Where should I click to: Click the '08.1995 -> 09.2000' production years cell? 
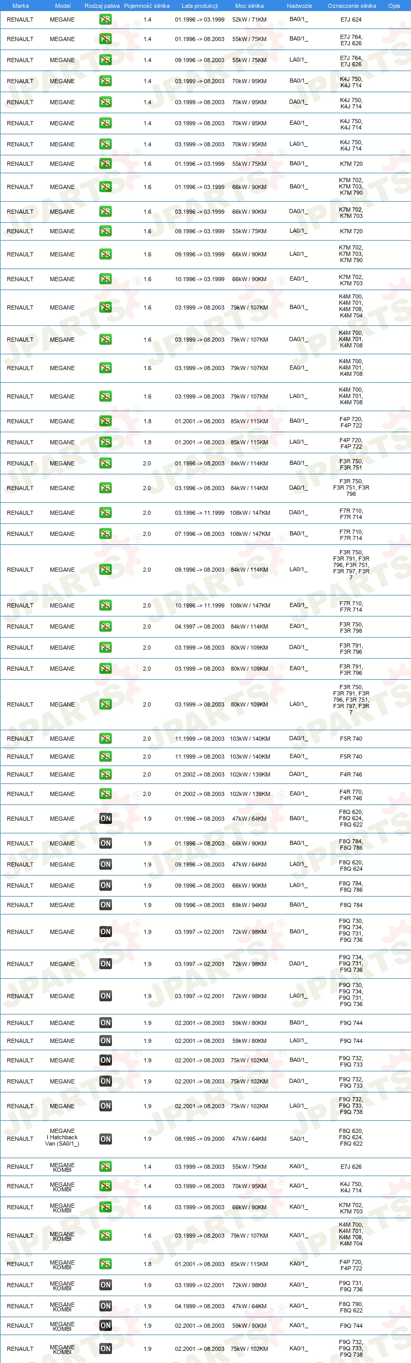click(x=200, y=1139)
